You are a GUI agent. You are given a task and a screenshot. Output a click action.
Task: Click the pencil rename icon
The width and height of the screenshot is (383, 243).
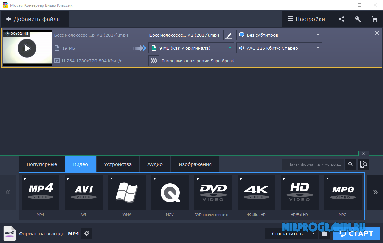click(x=229, y=35)
